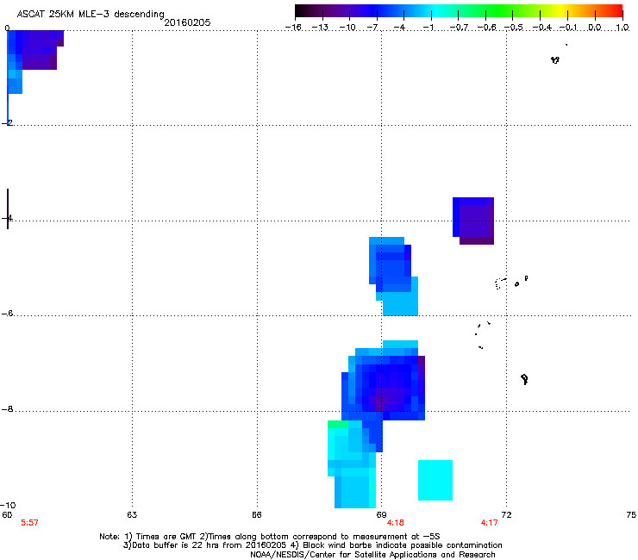Click the color scale label -0.4

[x=541, y=28]
